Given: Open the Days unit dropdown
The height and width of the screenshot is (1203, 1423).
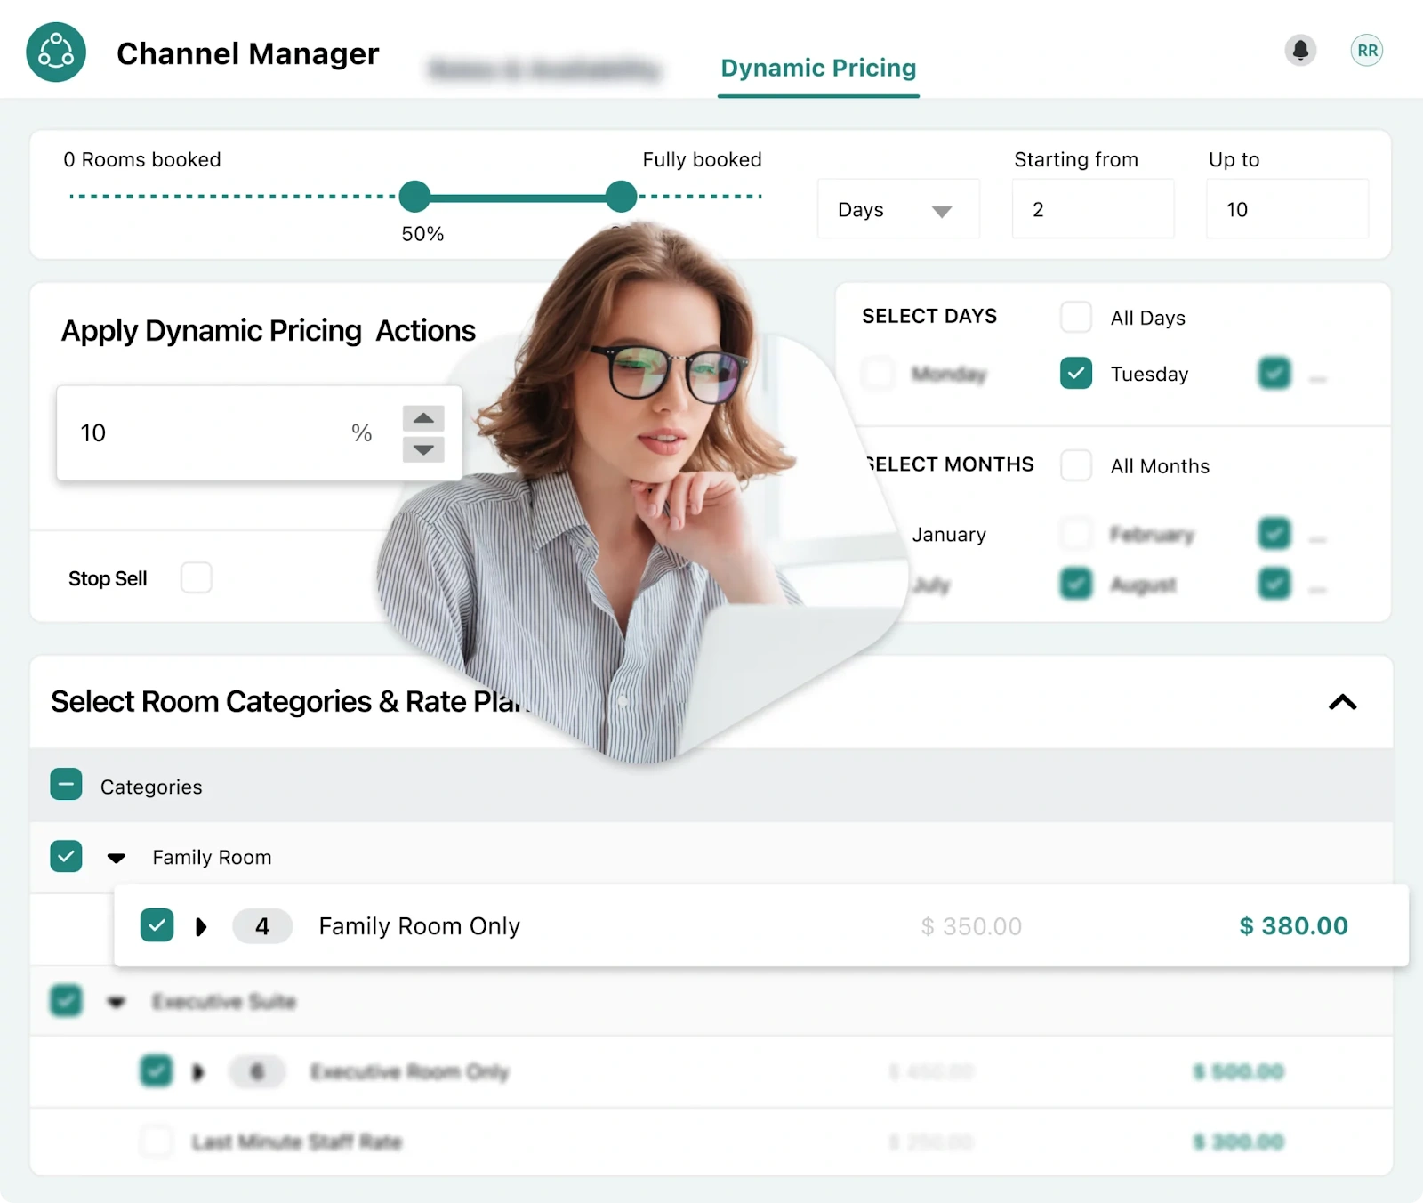Looking at the screenshot, I should click(x=898, y=209).
